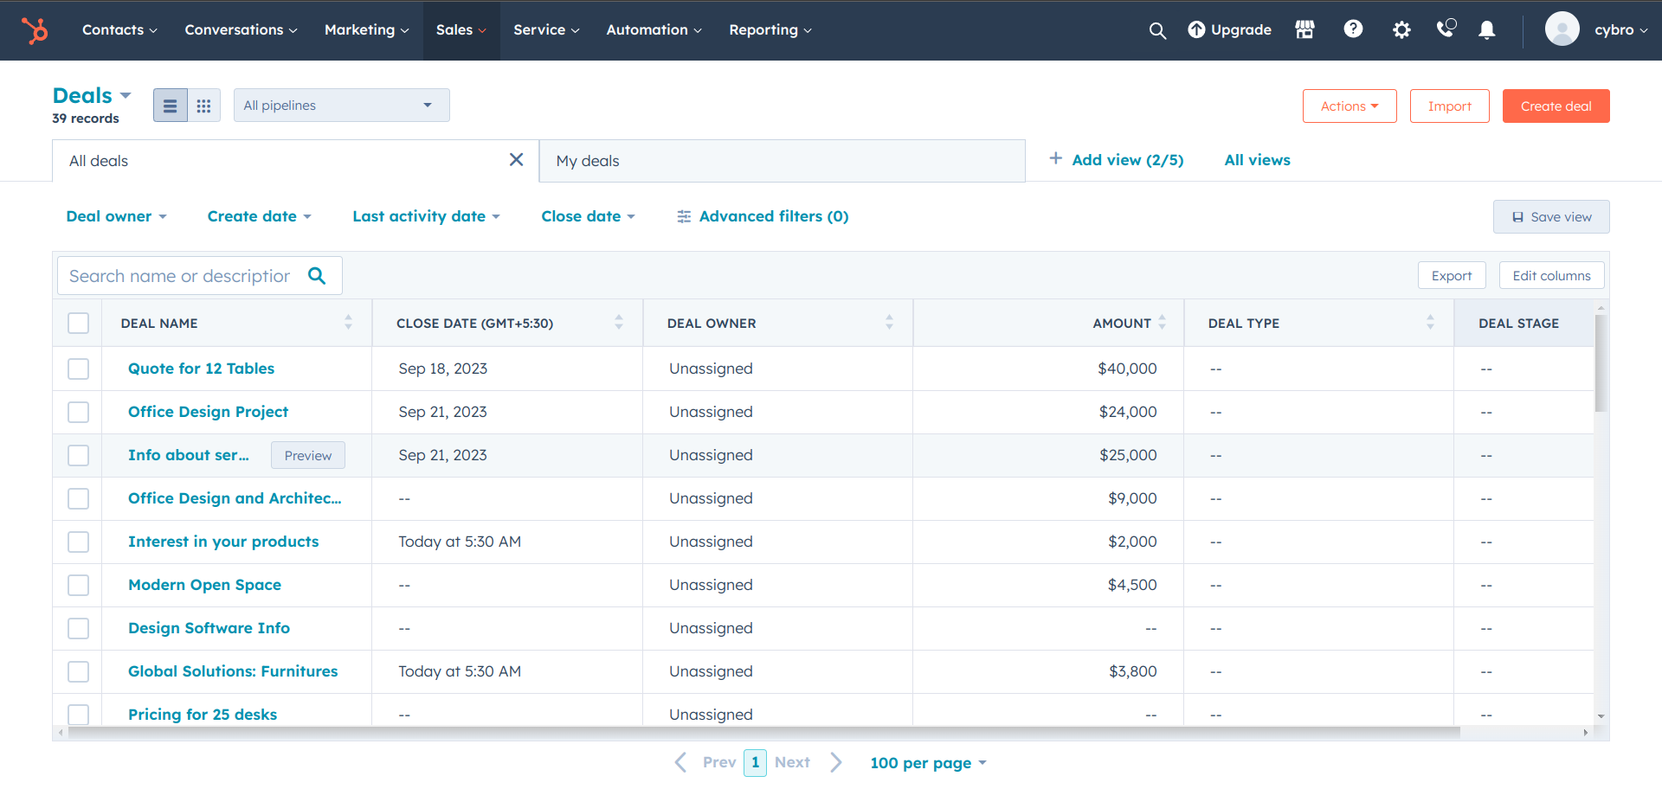Switch to board grid view icon
The height and width of the screenshot is (789, 1662).
coord(203,106)
